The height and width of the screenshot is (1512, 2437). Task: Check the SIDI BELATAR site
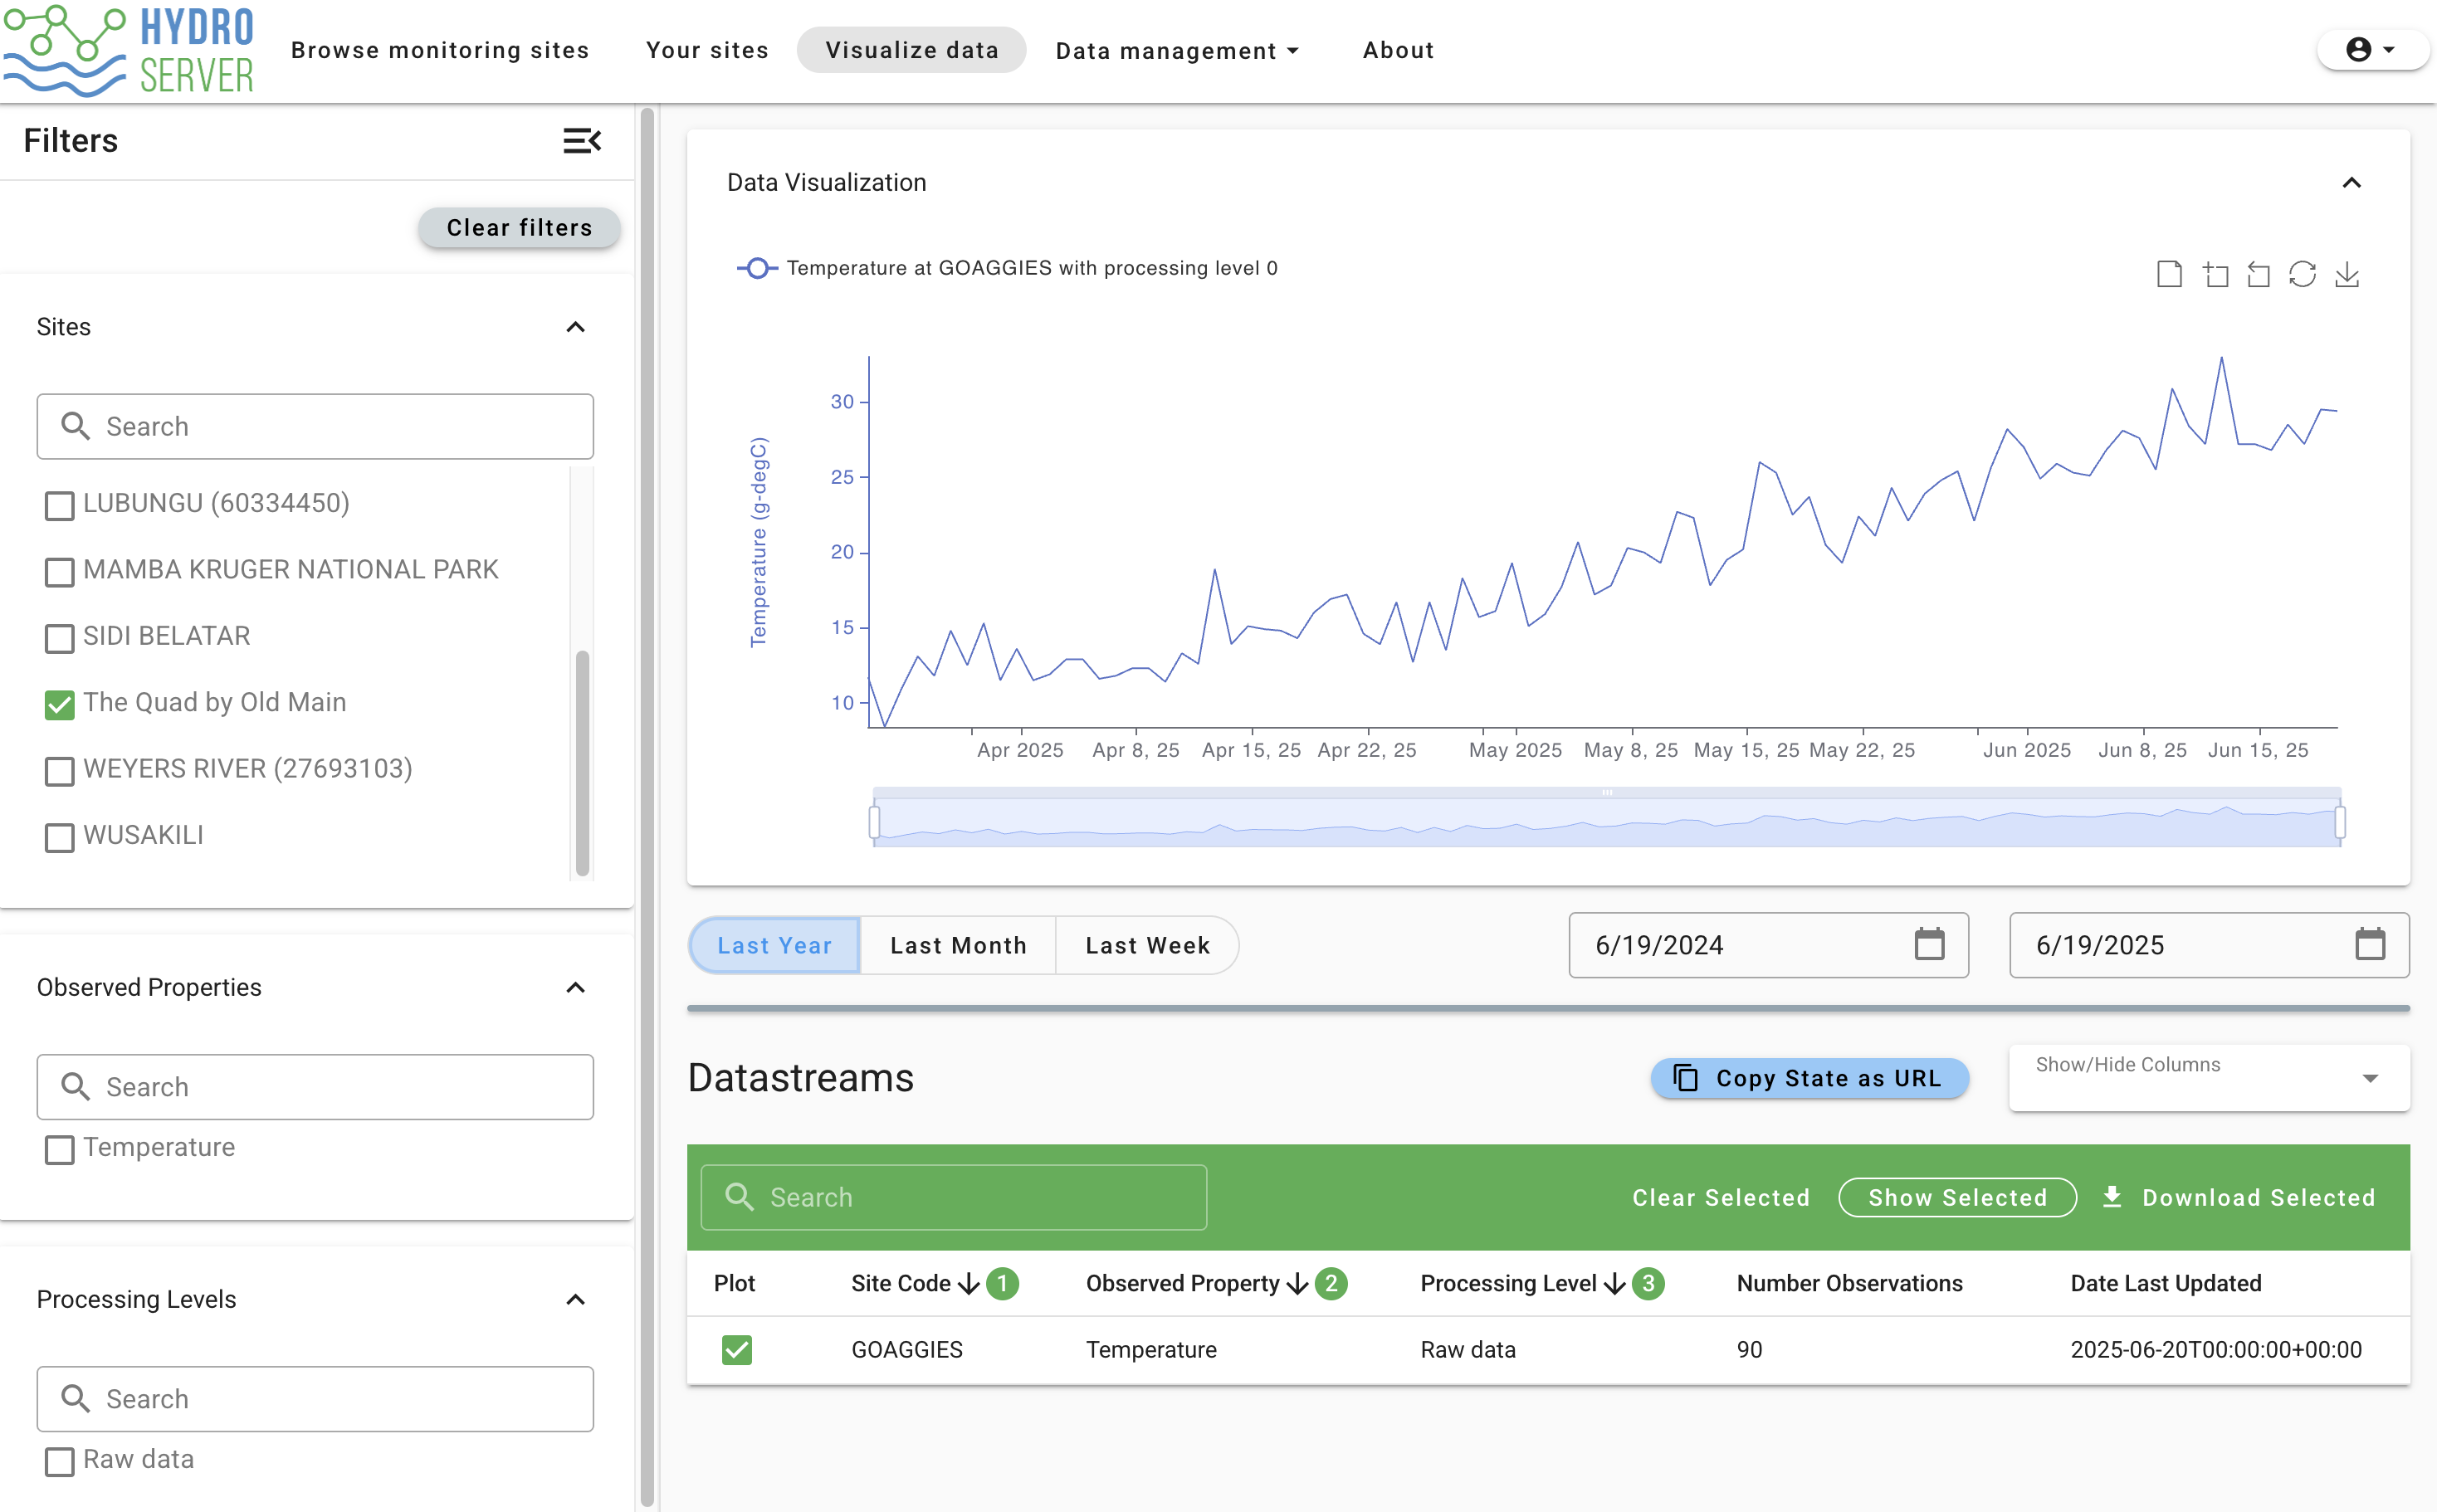coord(59,638)
